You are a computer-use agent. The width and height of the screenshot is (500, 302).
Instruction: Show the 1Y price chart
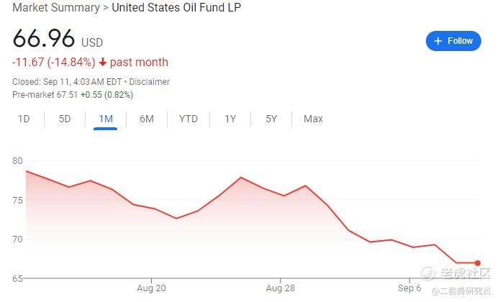230,119
